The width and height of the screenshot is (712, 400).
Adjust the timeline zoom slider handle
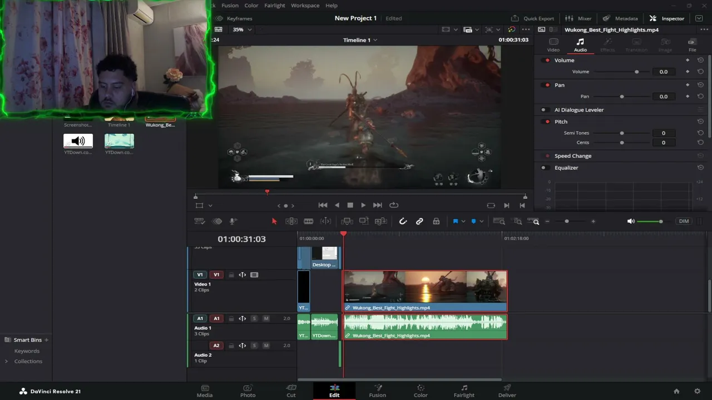pos(567,221)
